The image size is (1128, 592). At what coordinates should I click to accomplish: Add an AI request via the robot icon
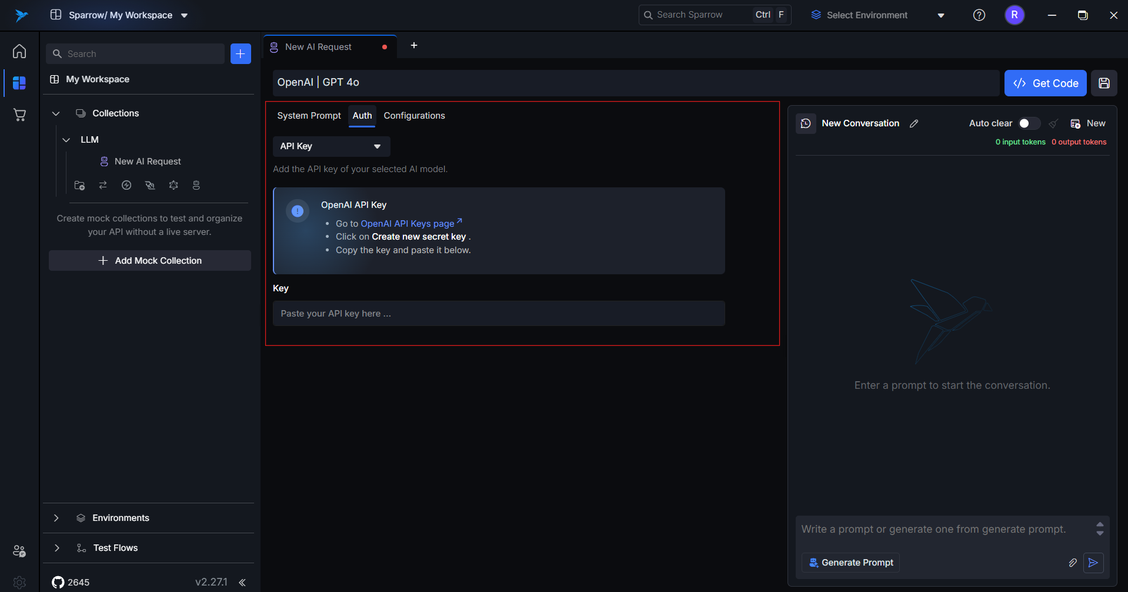click(196, 185)
